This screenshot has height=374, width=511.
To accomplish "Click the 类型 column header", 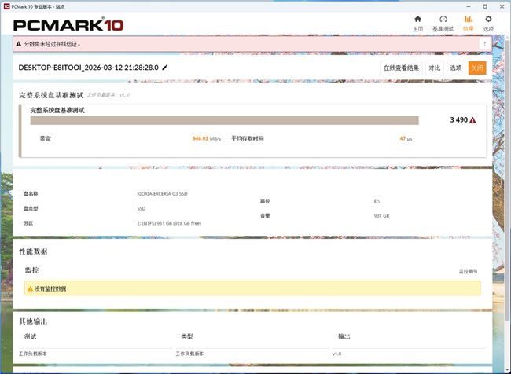I will click(187, 336).
